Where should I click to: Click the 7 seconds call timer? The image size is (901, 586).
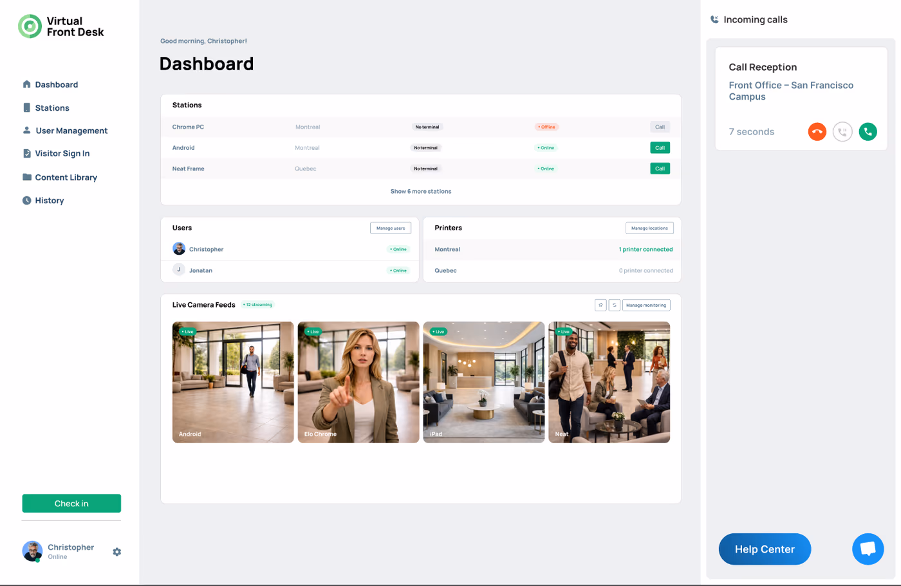751,131
